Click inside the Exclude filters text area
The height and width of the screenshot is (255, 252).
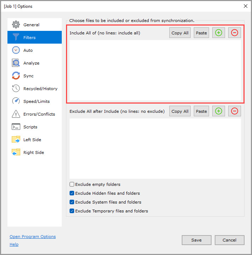click(x=155, y=148)
